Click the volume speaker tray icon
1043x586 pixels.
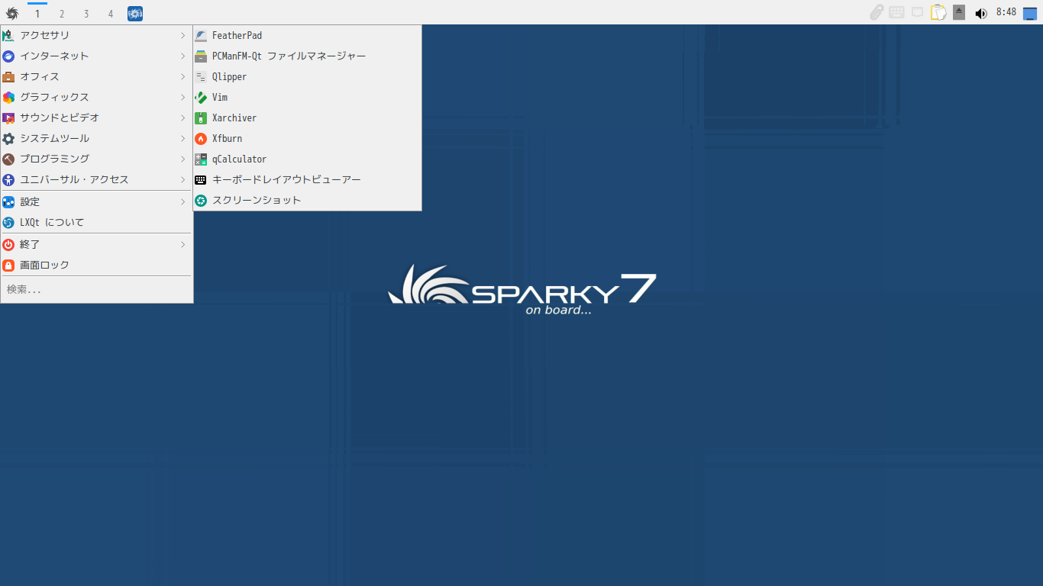tap(981, 13)
